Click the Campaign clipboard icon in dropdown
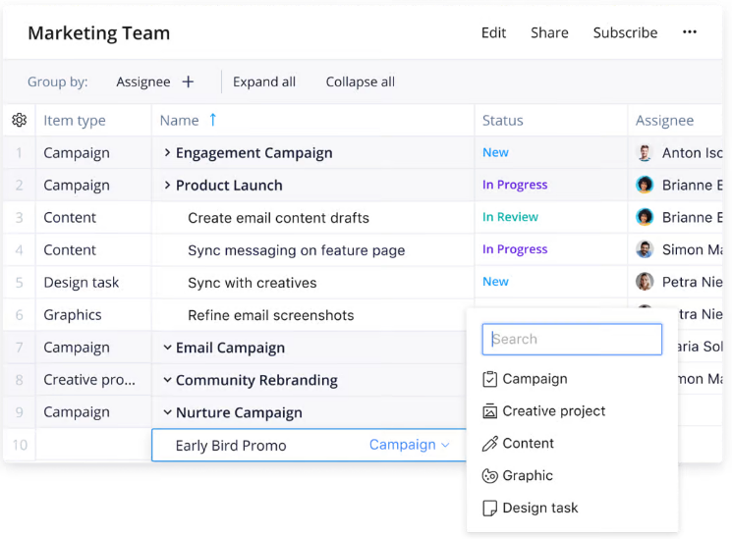Screen dimensions: 732x539 pyautogui.click(x=490, y=379)
